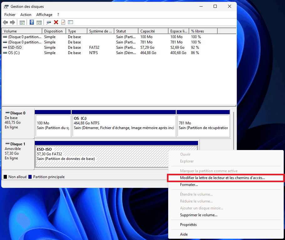Click the Help question-mark toolbar icon
Viewport: 285px width, 240px height.
(x=32, y=22)
